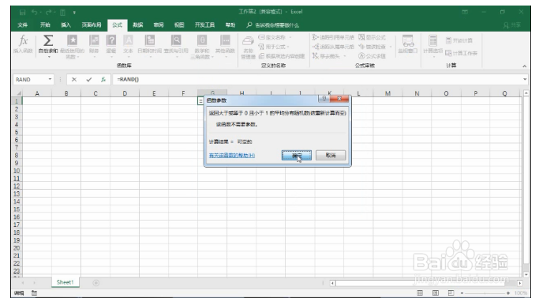This screenshot has width=539, height=298.
Task: Switch to the Page Layout ribbon tab
Action: [92, 25]
